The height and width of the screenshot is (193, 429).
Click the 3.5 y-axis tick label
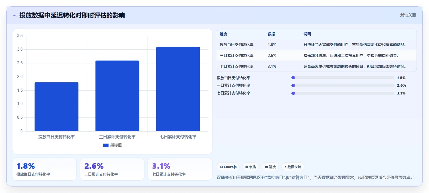(20, 36)
